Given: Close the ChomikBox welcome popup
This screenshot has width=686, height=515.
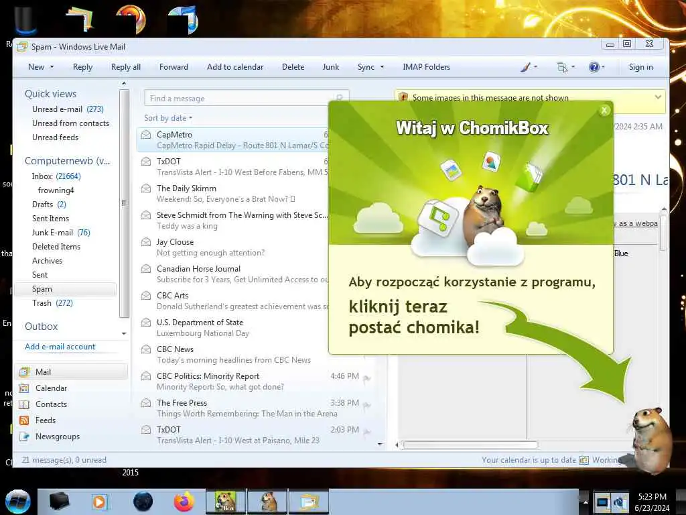Looking at the screenshot, I should 604,111.
